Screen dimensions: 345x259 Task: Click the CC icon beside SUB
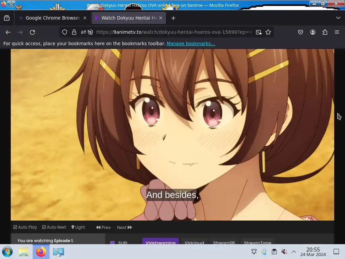[113, 243]
